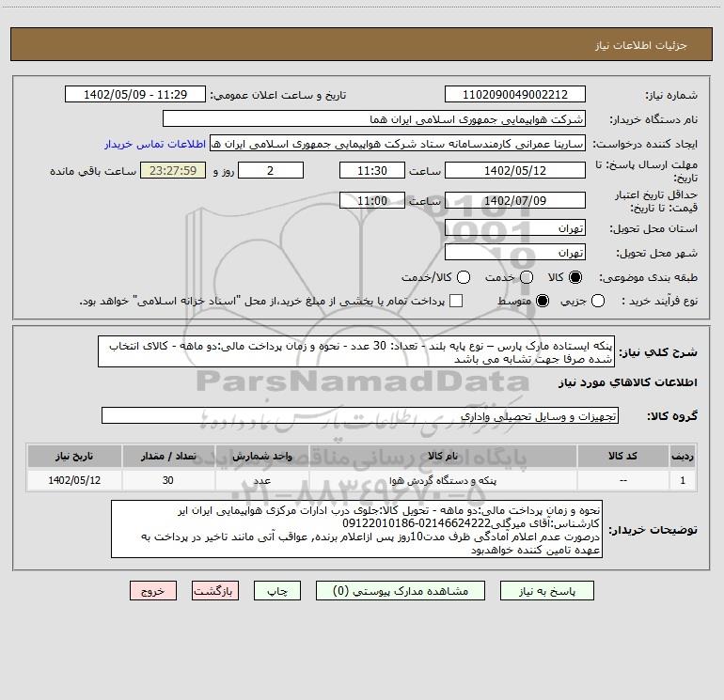Click the unit cell عدد
The image size is (724, 700).
261,480
